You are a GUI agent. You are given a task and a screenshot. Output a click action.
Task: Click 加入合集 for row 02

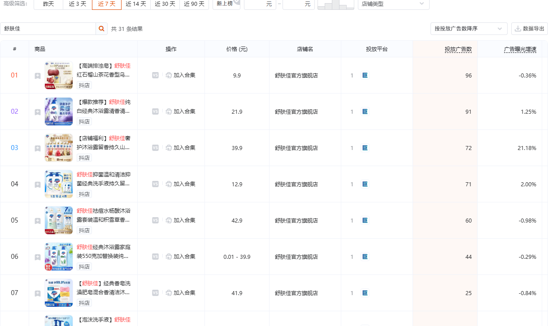coord(181,112)
